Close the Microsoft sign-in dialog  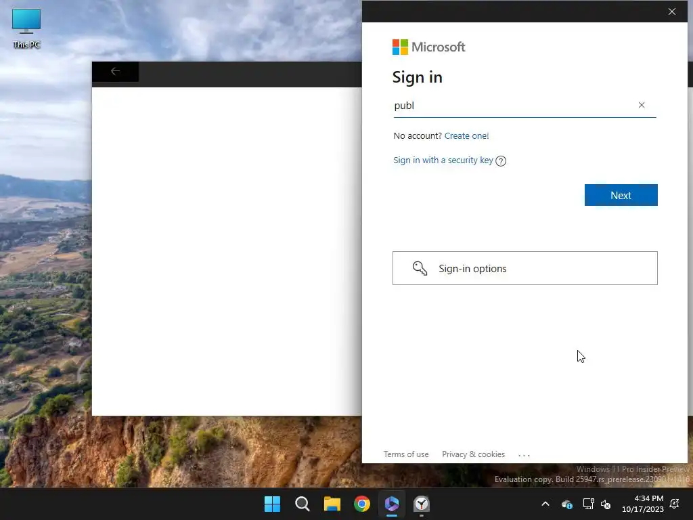pos(672,12)
